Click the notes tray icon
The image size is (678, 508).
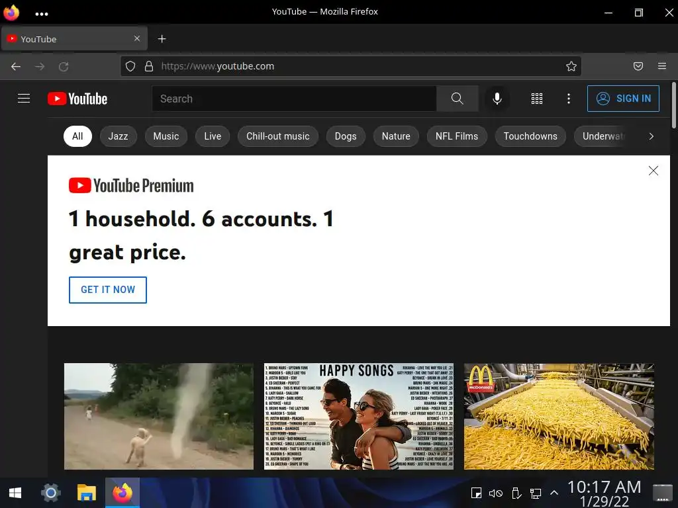(x=476, y=493)
